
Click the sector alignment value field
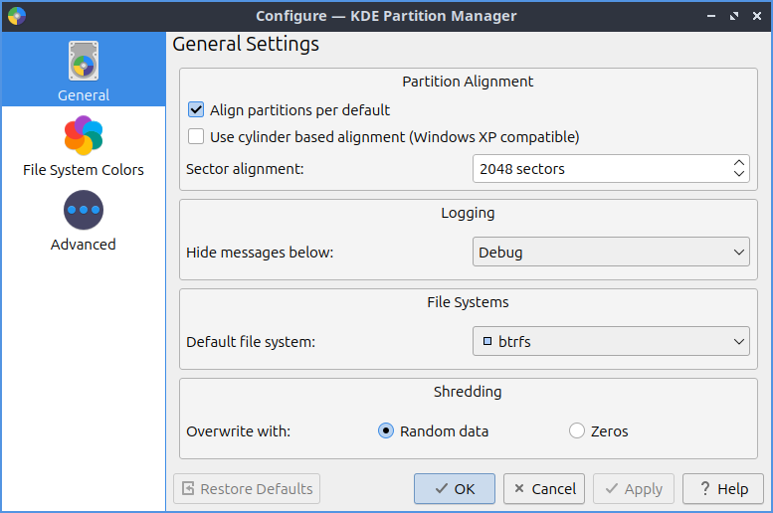[597, 169]
